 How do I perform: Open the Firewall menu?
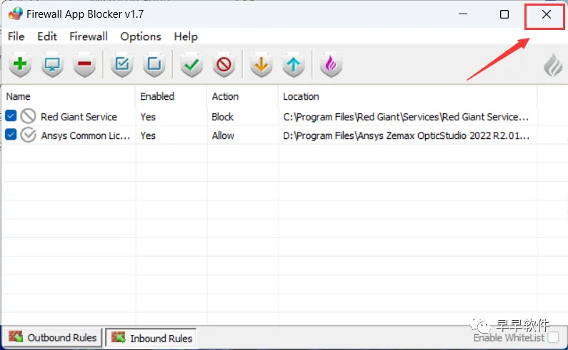89,36
